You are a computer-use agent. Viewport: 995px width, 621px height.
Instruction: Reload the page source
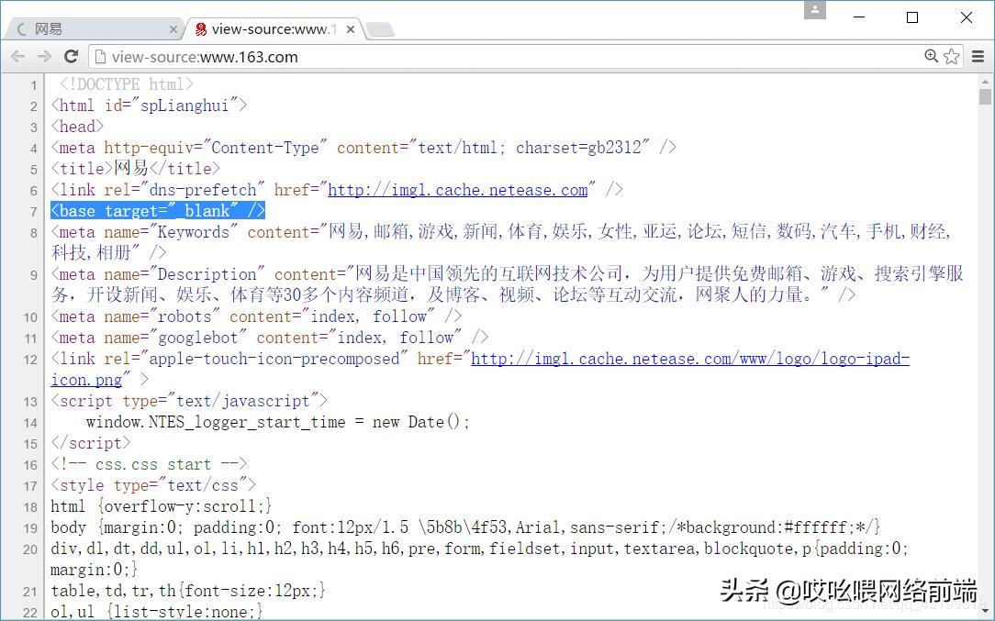click(71, 56)
